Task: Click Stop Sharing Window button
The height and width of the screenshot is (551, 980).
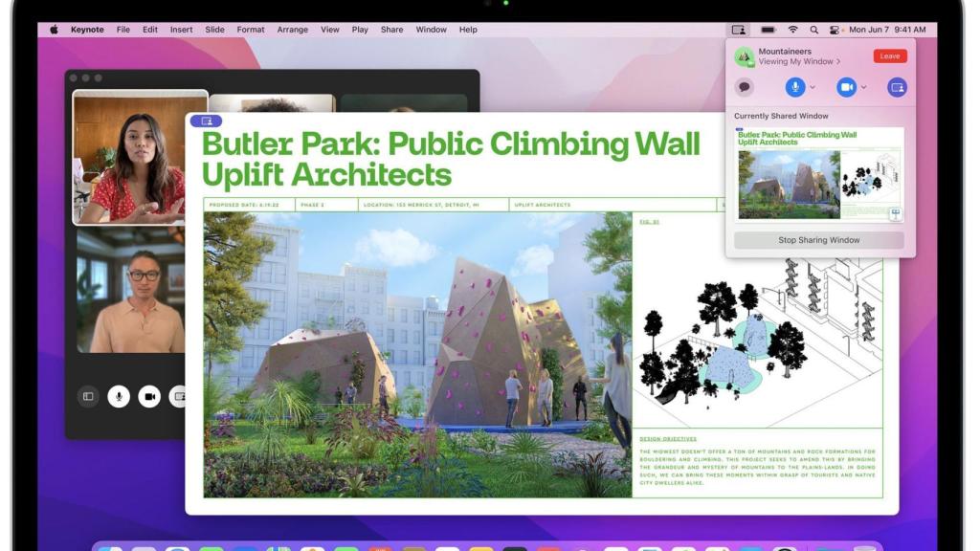Action: point(818,240)
